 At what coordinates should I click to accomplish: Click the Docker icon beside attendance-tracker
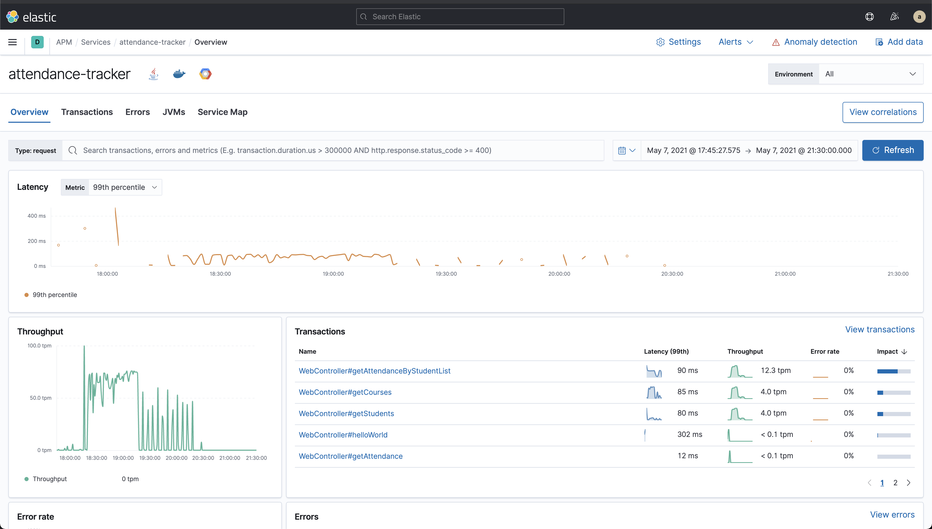coord(179,74)
